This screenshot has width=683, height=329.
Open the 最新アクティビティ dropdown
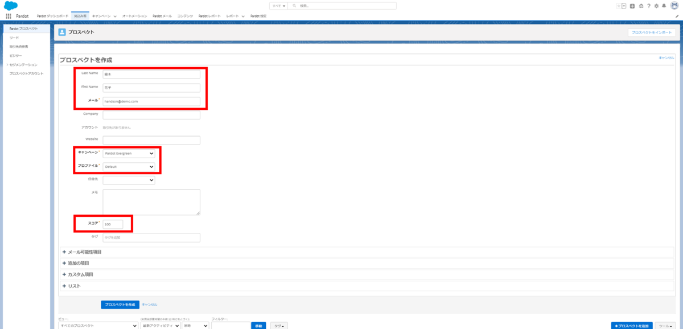[160, 326]
